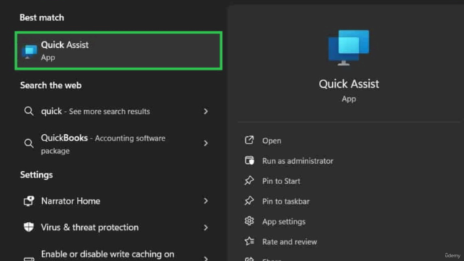Click the Narrator Home icon
The image size is (464, 261).
point(29,201)
